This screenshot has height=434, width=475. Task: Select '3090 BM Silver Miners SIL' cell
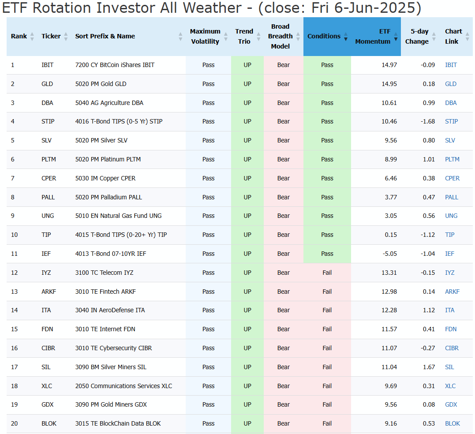coord(128,367)
